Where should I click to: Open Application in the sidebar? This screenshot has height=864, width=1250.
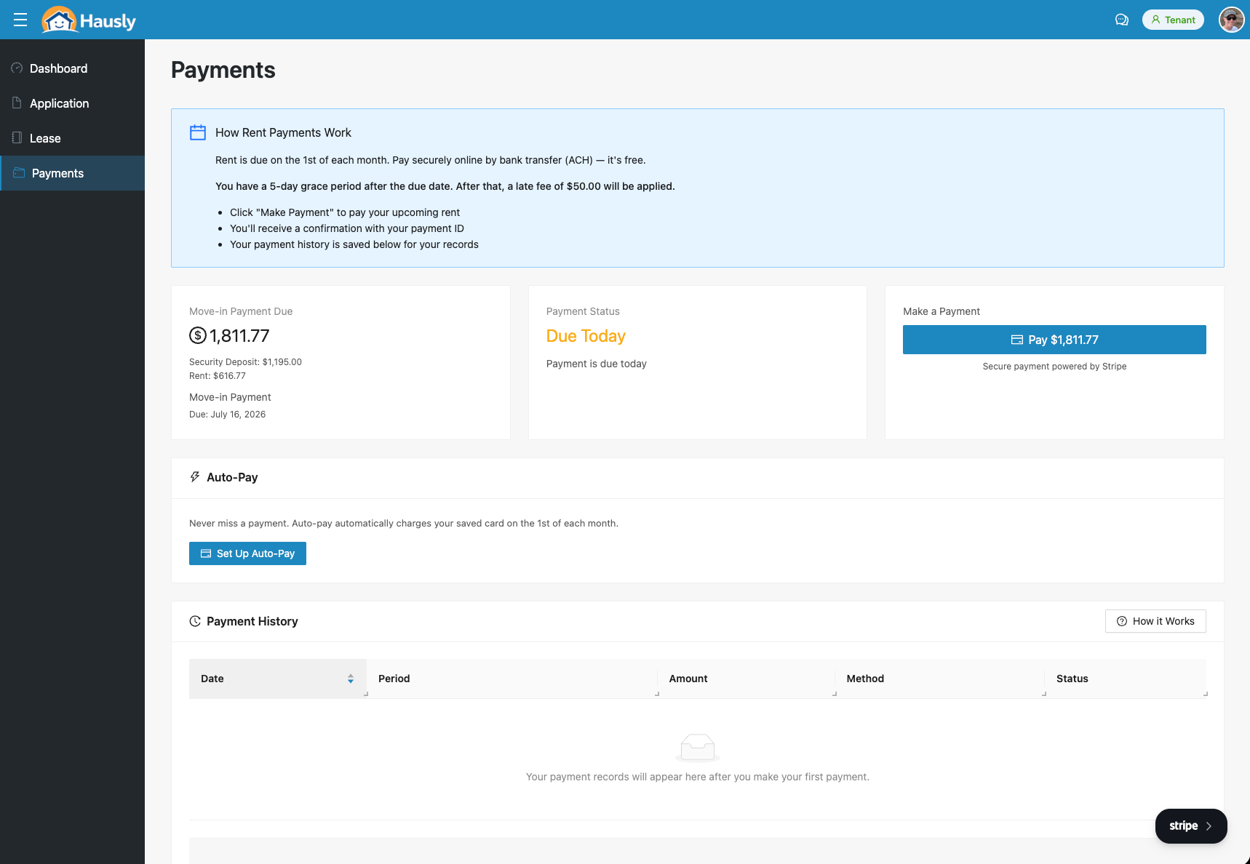pos(72,103)
